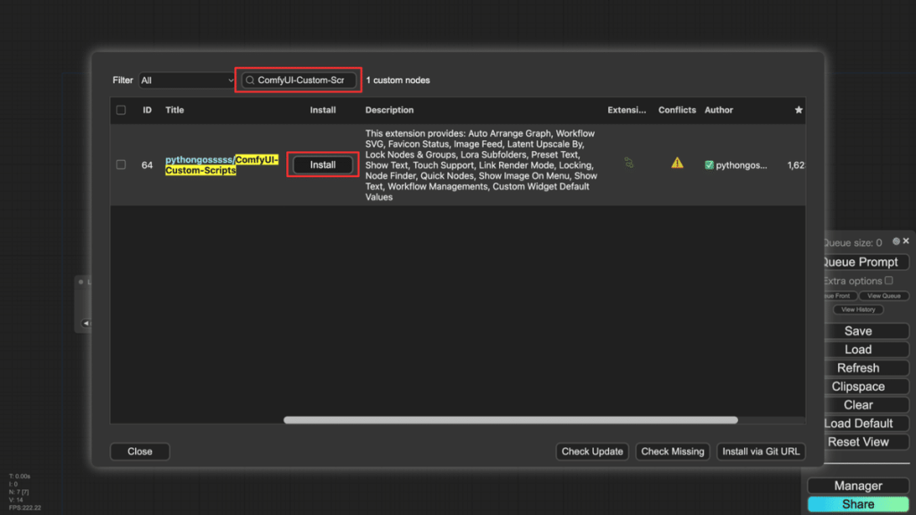916x515 pixels.
Task: Click the star icon in the table header
Action: [798, 110]
